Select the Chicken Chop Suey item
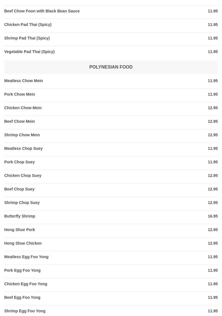This screenshot has height=316, width=222. coord(23,175)
